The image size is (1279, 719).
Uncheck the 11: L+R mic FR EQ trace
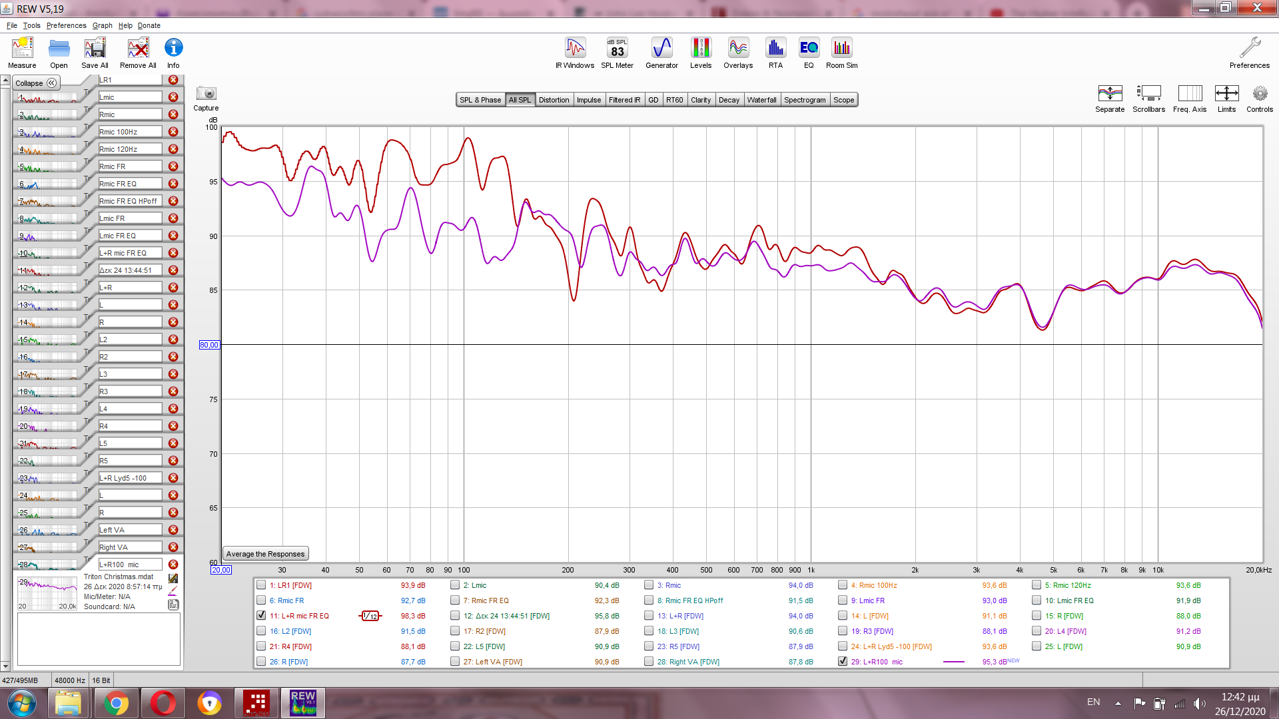pyautogui.click(x=261, y=616)
